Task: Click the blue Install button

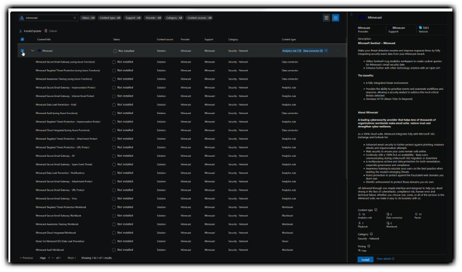Action: 364,259
